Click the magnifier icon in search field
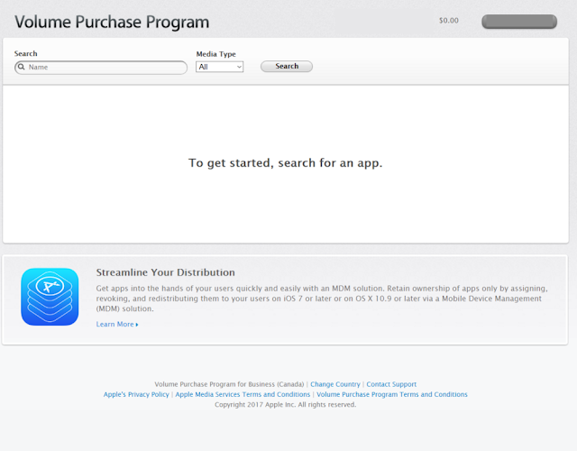 (x=22, y=67)
